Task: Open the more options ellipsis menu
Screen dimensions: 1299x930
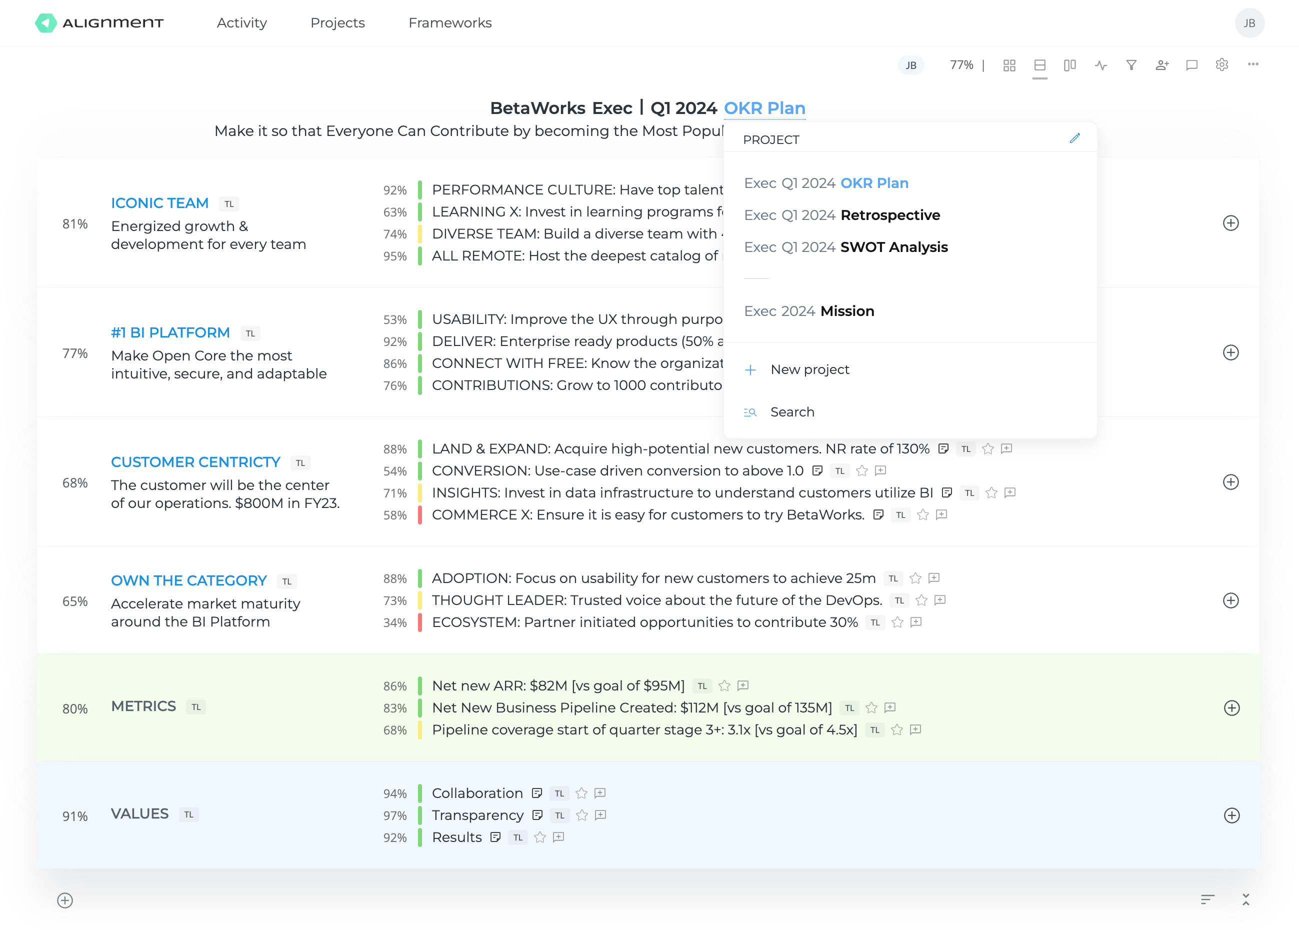Action: 1252,64
